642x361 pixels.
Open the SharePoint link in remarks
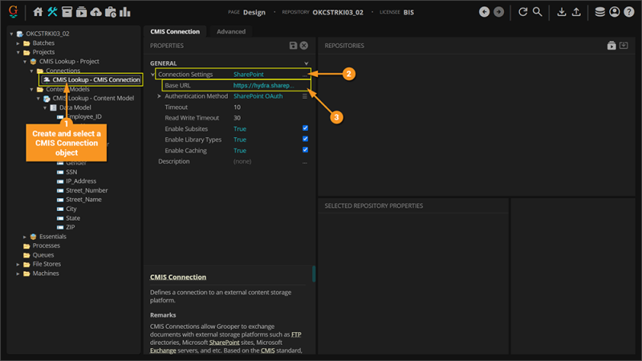pyautogui.click(x=225, y=343)
